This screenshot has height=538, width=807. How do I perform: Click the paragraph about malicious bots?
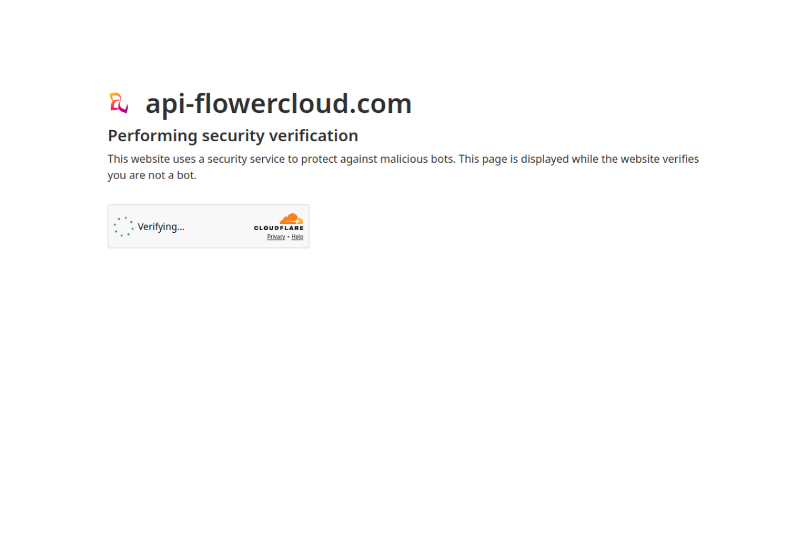[x=403, y=167]
